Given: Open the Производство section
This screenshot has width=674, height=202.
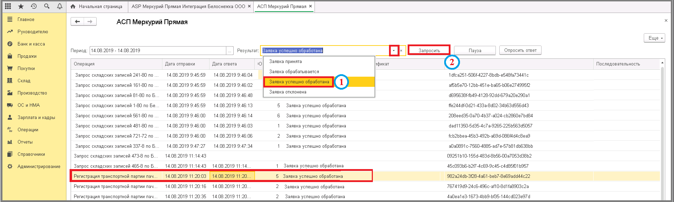Looking at the screenshot, I should (32, 93).
